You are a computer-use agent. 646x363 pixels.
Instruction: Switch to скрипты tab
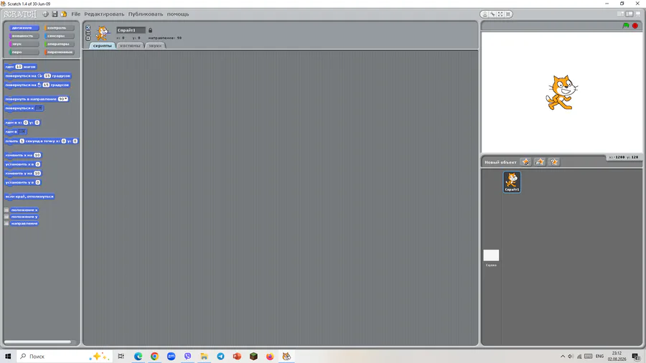[x=102, y=46]
